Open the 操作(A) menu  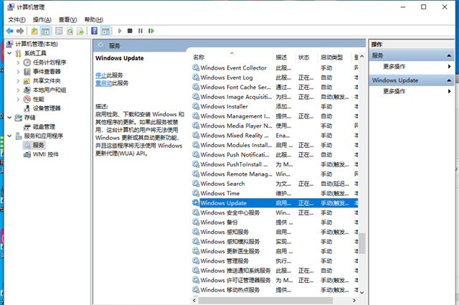(42, 19)
